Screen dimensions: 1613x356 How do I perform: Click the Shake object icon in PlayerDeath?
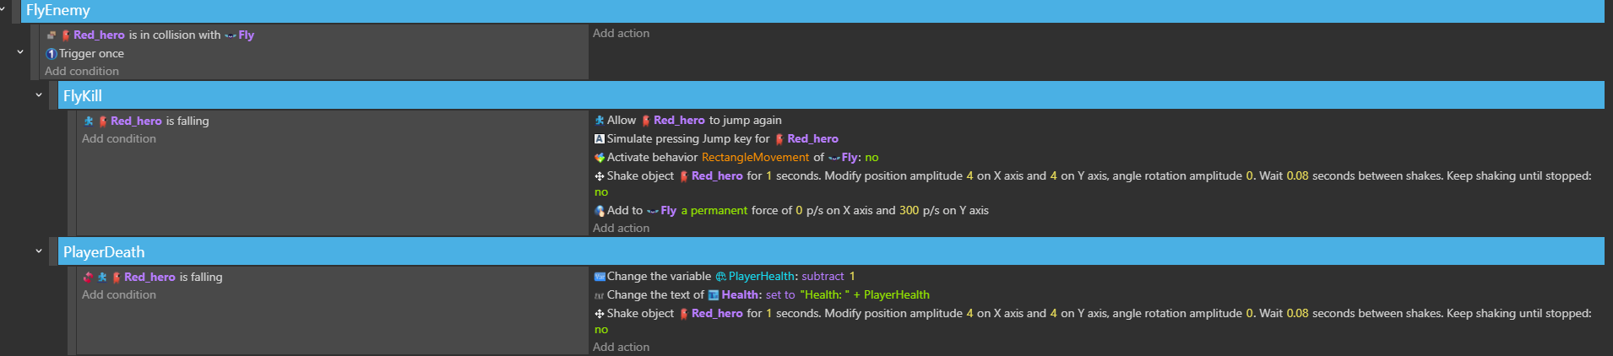[600, 314]
